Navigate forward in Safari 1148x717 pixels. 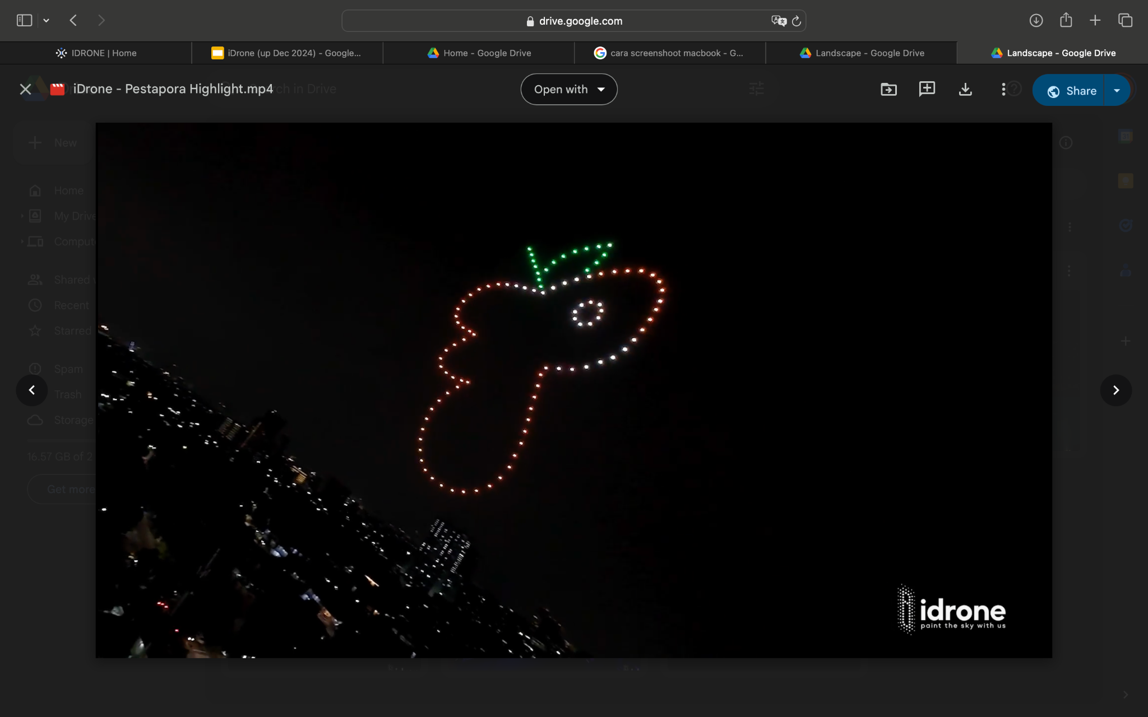[x=101, y=21]
